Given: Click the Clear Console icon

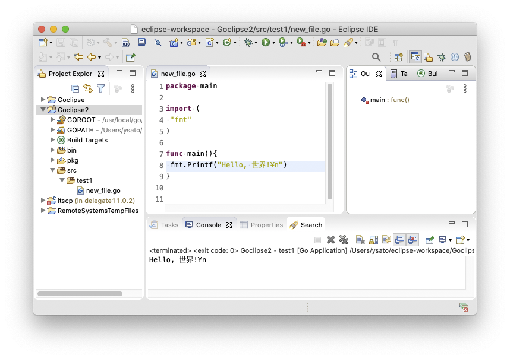Looking at the screenshot, I should click(x=360, y=240).
